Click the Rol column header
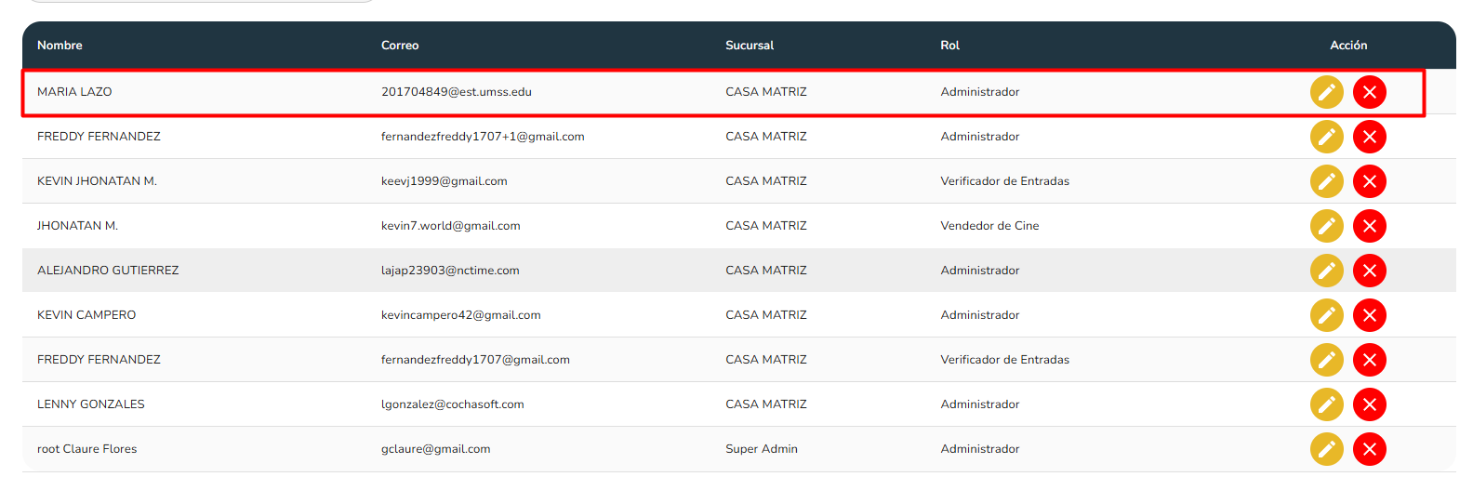The height and width of the screenshot is (490, 1473). [x=949, y=46]
